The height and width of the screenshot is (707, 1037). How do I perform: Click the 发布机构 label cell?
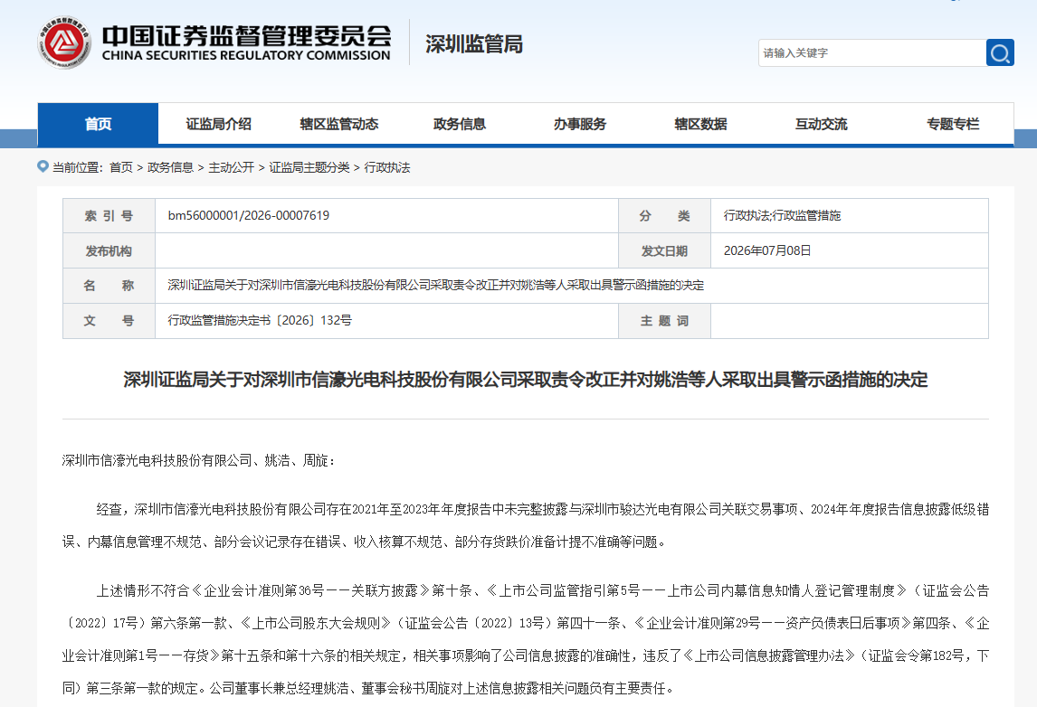pos(109,250)
